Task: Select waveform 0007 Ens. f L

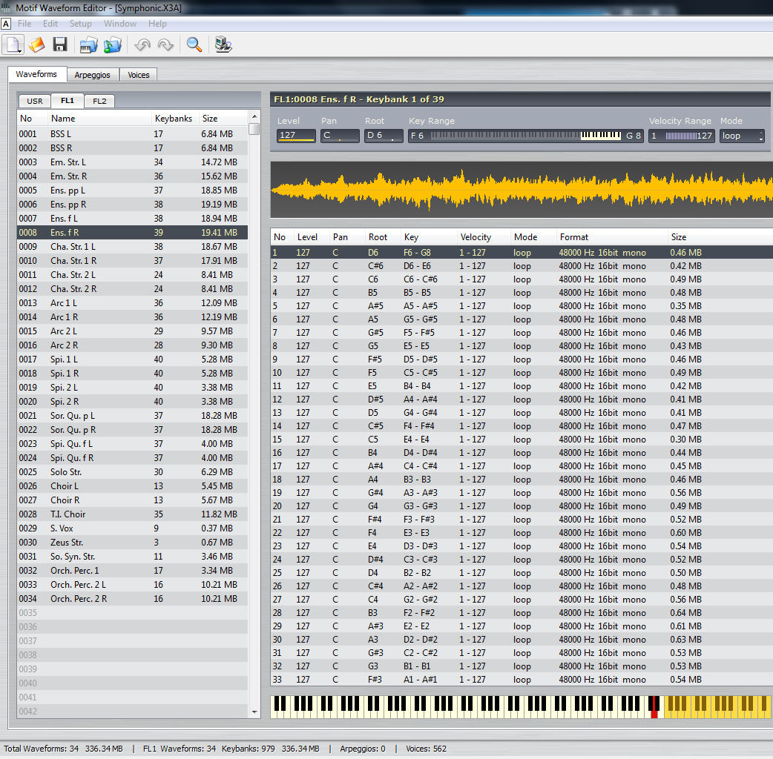Action: pos(132,218)
